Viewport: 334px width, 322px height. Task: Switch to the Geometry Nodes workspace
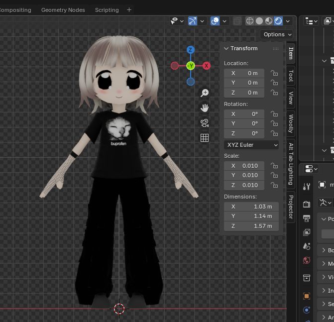pyautogui.click(x=63, y=10)
